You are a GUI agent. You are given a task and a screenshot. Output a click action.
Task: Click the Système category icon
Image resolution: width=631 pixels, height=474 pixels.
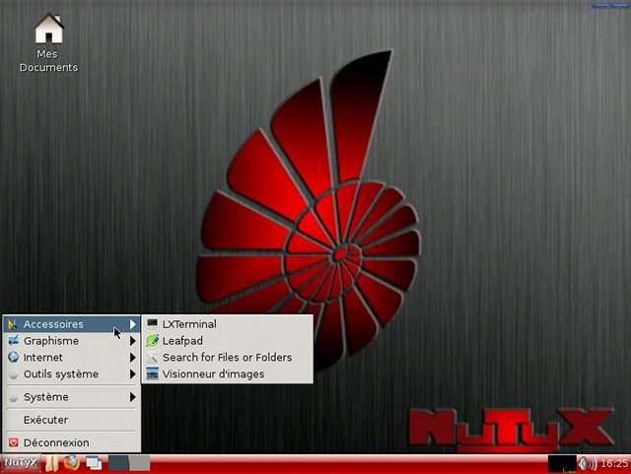pyautogui.click(x=13, y=398)
